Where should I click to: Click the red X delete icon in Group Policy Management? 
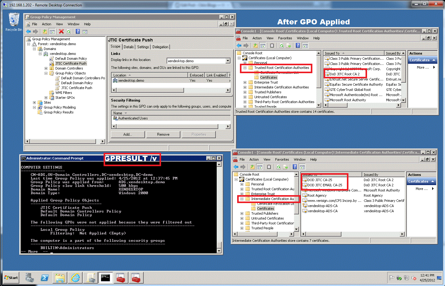61,31
